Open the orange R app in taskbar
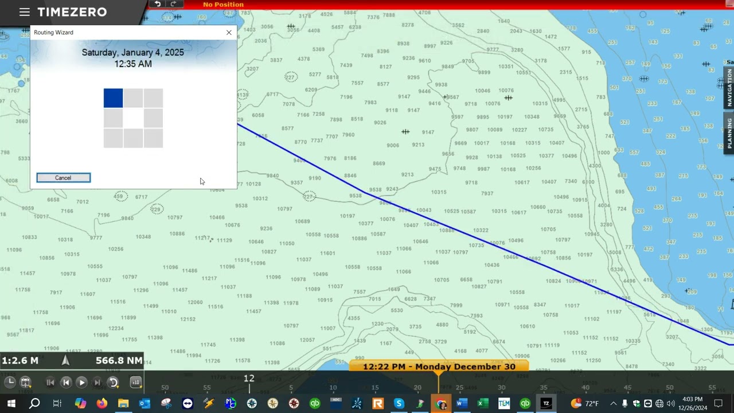 [x=378, y=404]
